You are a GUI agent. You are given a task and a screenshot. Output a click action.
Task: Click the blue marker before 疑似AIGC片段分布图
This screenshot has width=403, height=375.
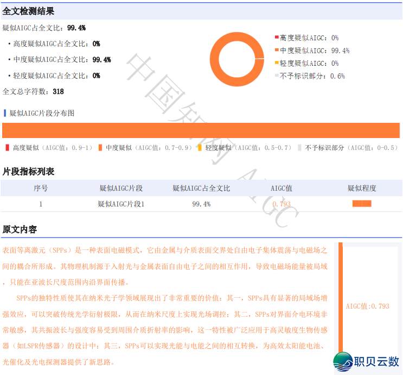(5, 113)
